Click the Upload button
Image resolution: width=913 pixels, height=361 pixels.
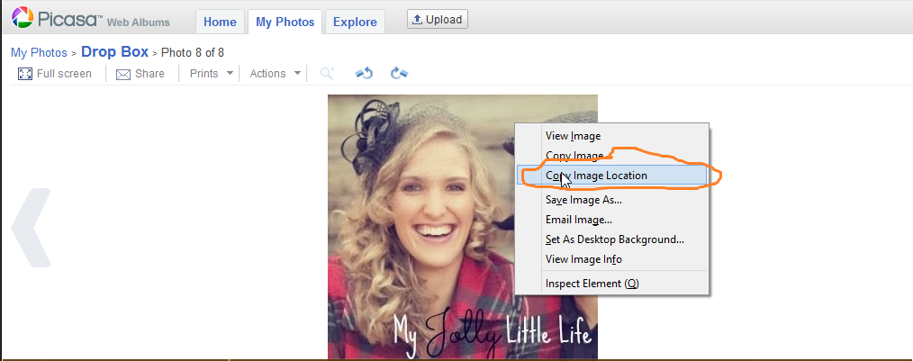tap(438, 19)
